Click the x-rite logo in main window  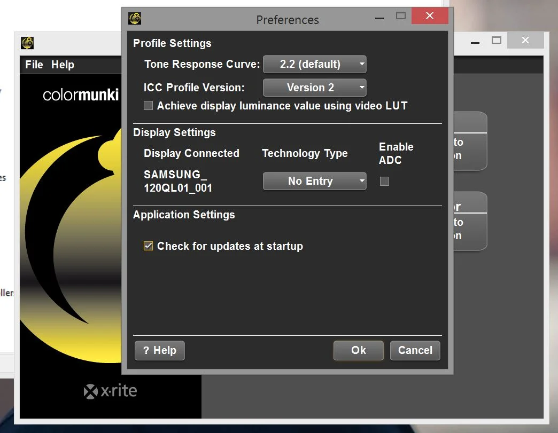click(x=110, y=391)
